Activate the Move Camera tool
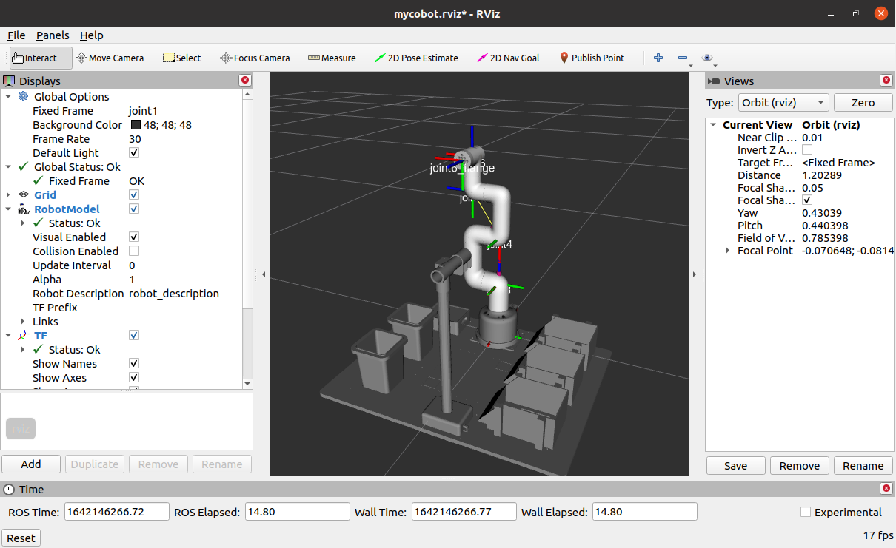The image size is (896, 548). point(110,58)
